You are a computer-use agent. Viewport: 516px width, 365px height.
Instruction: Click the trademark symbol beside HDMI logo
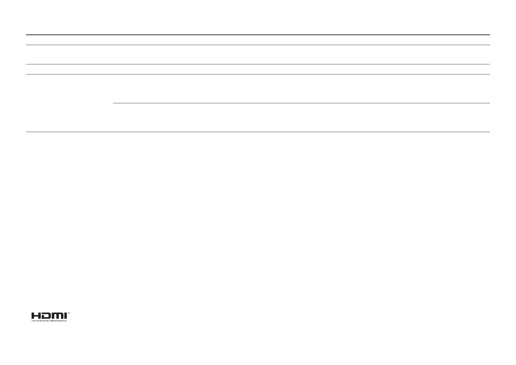pyautogui.click(x=69, y=313)
